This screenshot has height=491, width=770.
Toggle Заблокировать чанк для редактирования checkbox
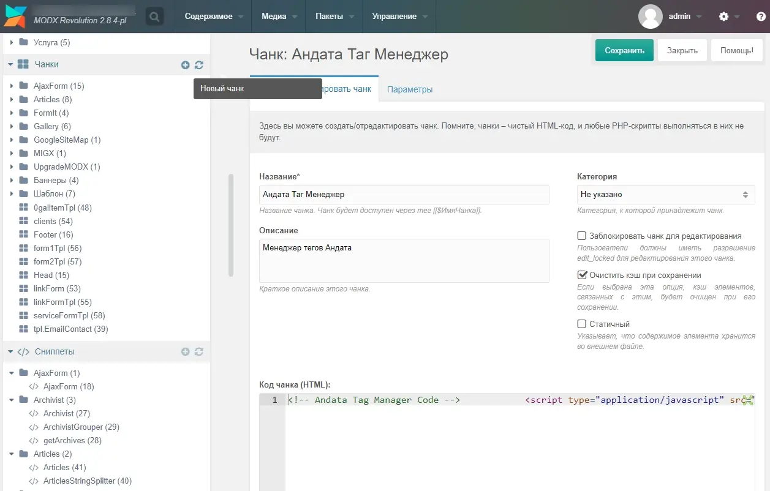click(582, 236)
